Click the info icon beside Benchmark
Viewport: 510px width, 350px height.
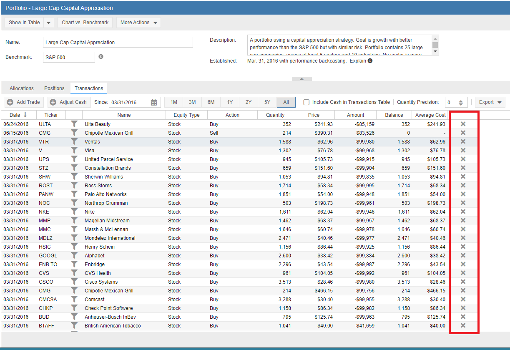(101, 57)
